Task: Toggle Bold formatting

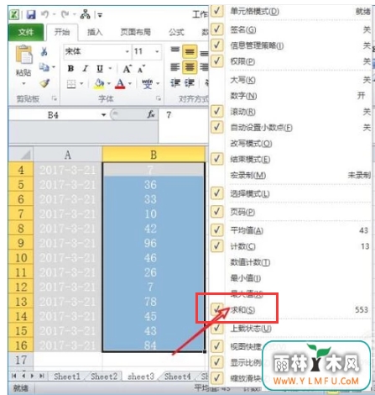Action: pyautogui.click(x=70, y=68)
